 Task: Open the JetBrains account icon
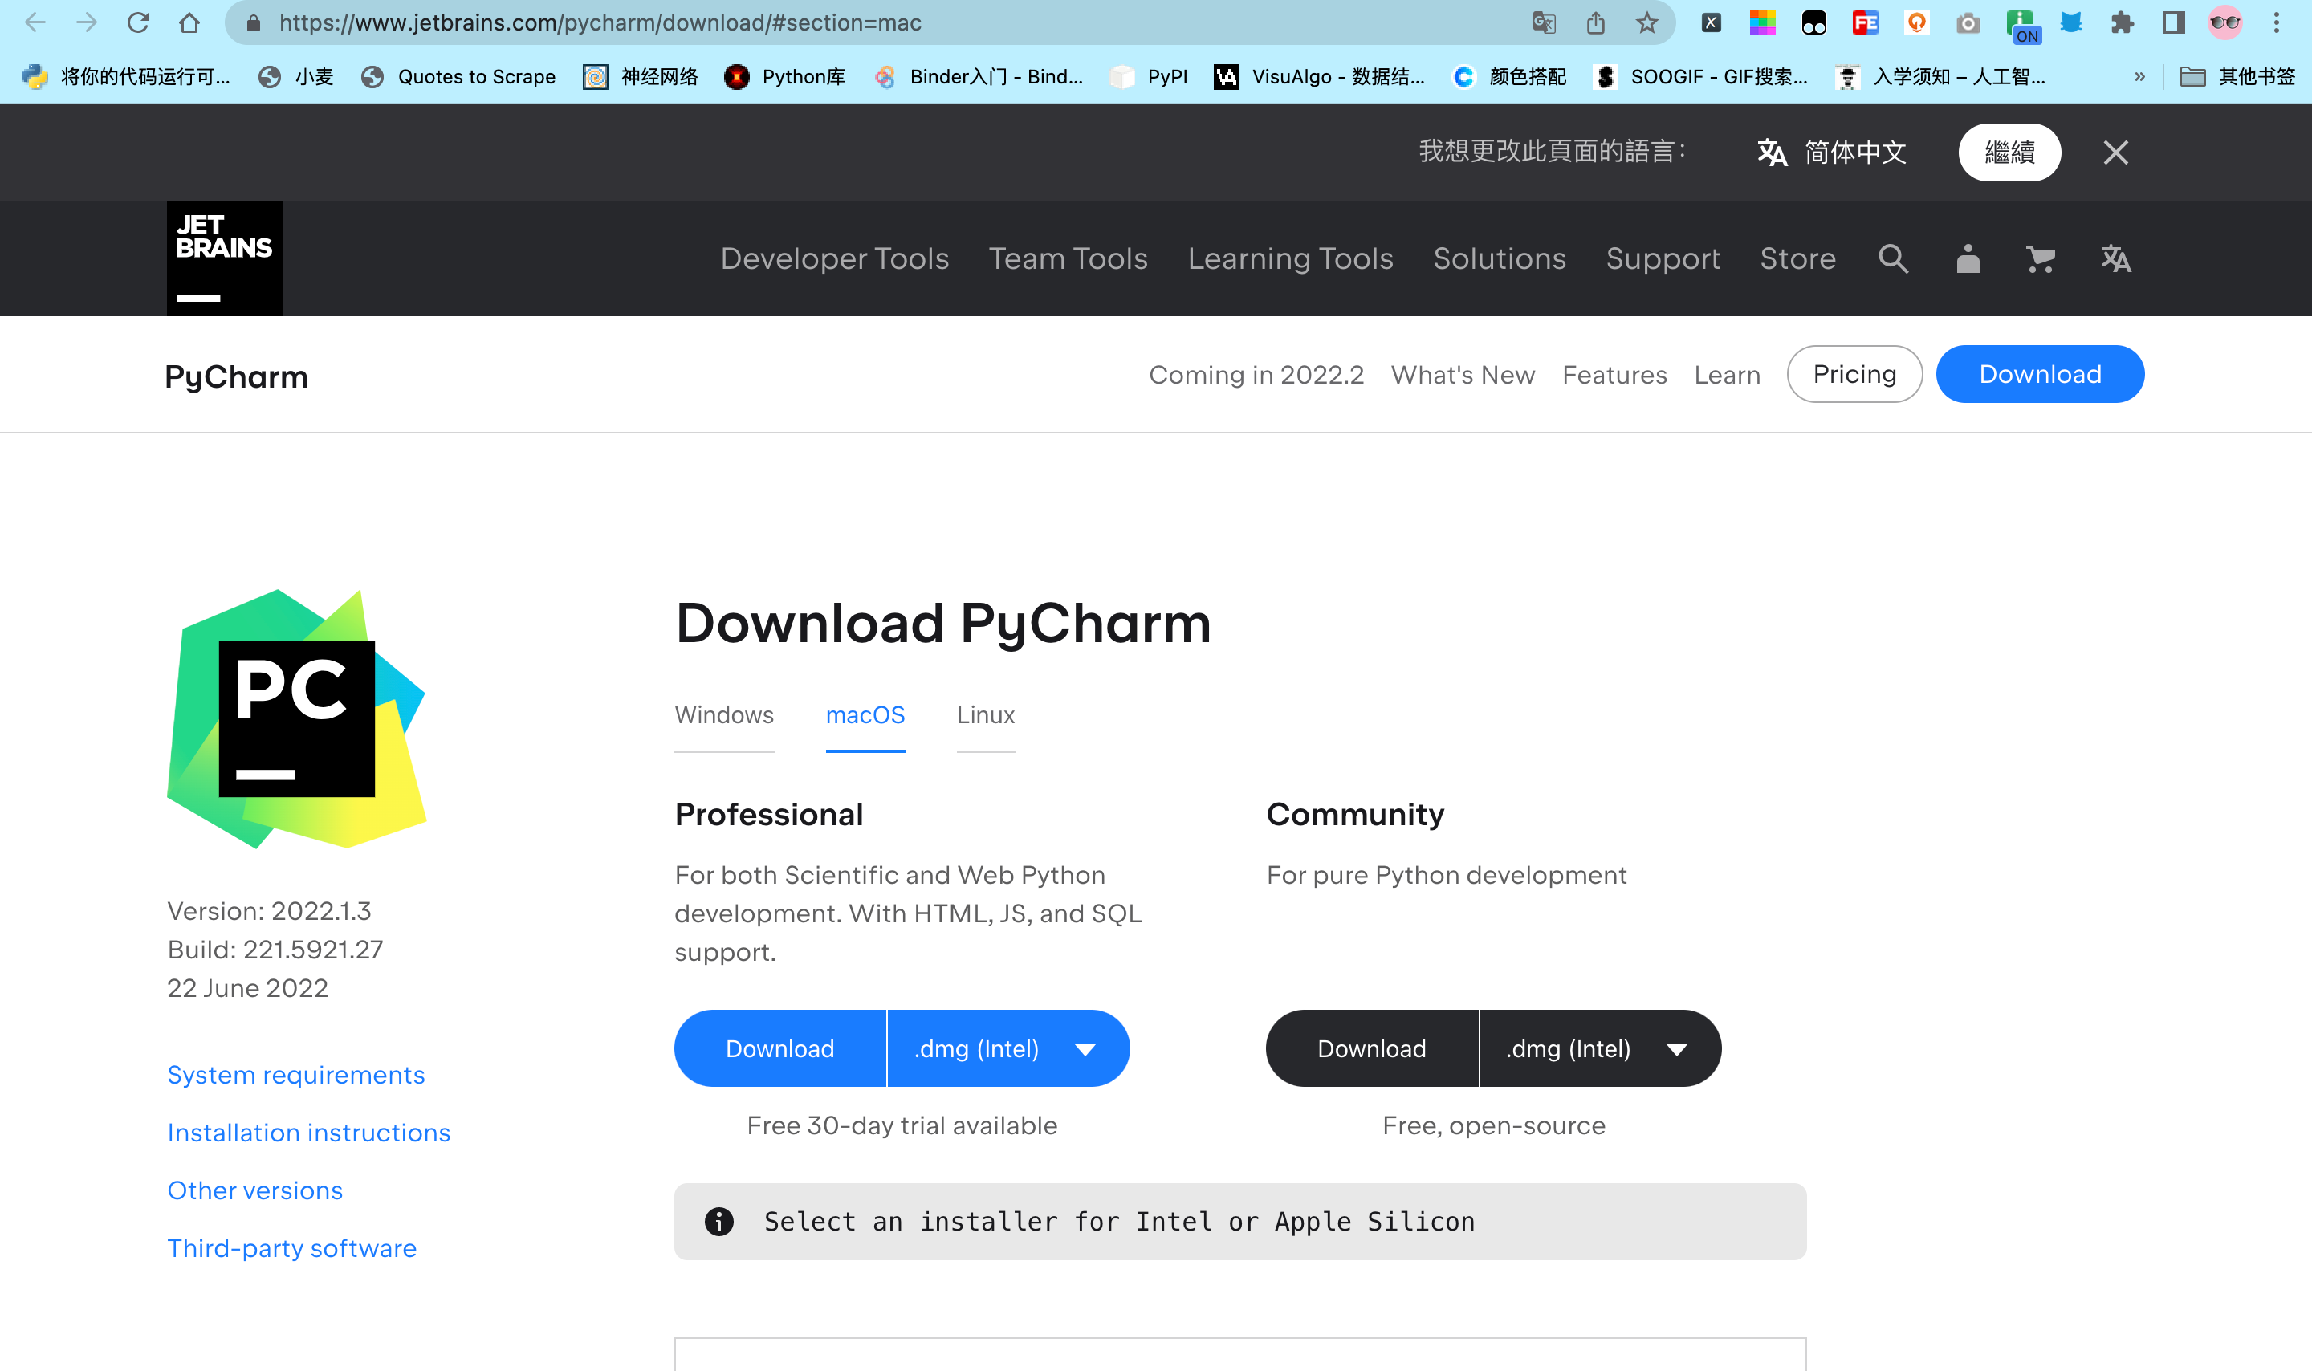(x=1968, y=258)
